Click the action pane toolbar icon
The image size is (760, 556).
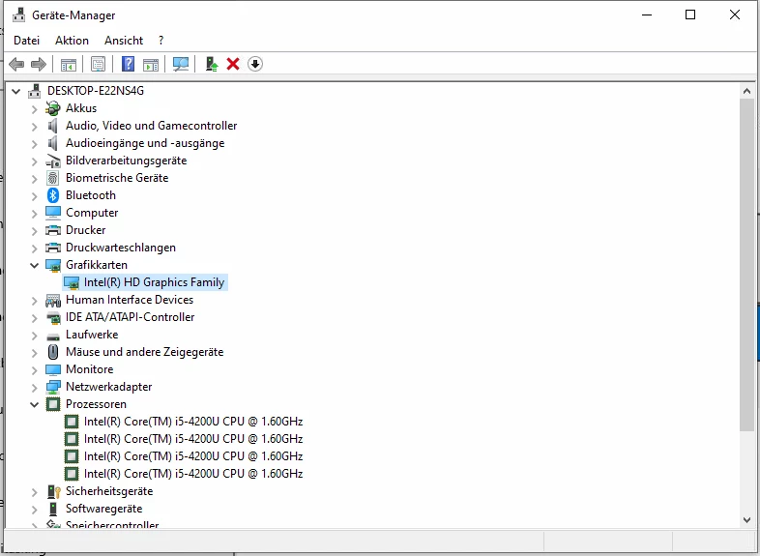pyautogui.click(x=151, y=64)
